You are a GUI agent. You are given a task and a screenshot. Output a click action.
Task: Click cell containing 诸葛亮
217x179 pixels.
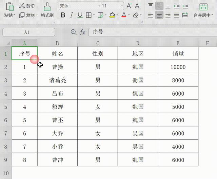coord(57,80)
